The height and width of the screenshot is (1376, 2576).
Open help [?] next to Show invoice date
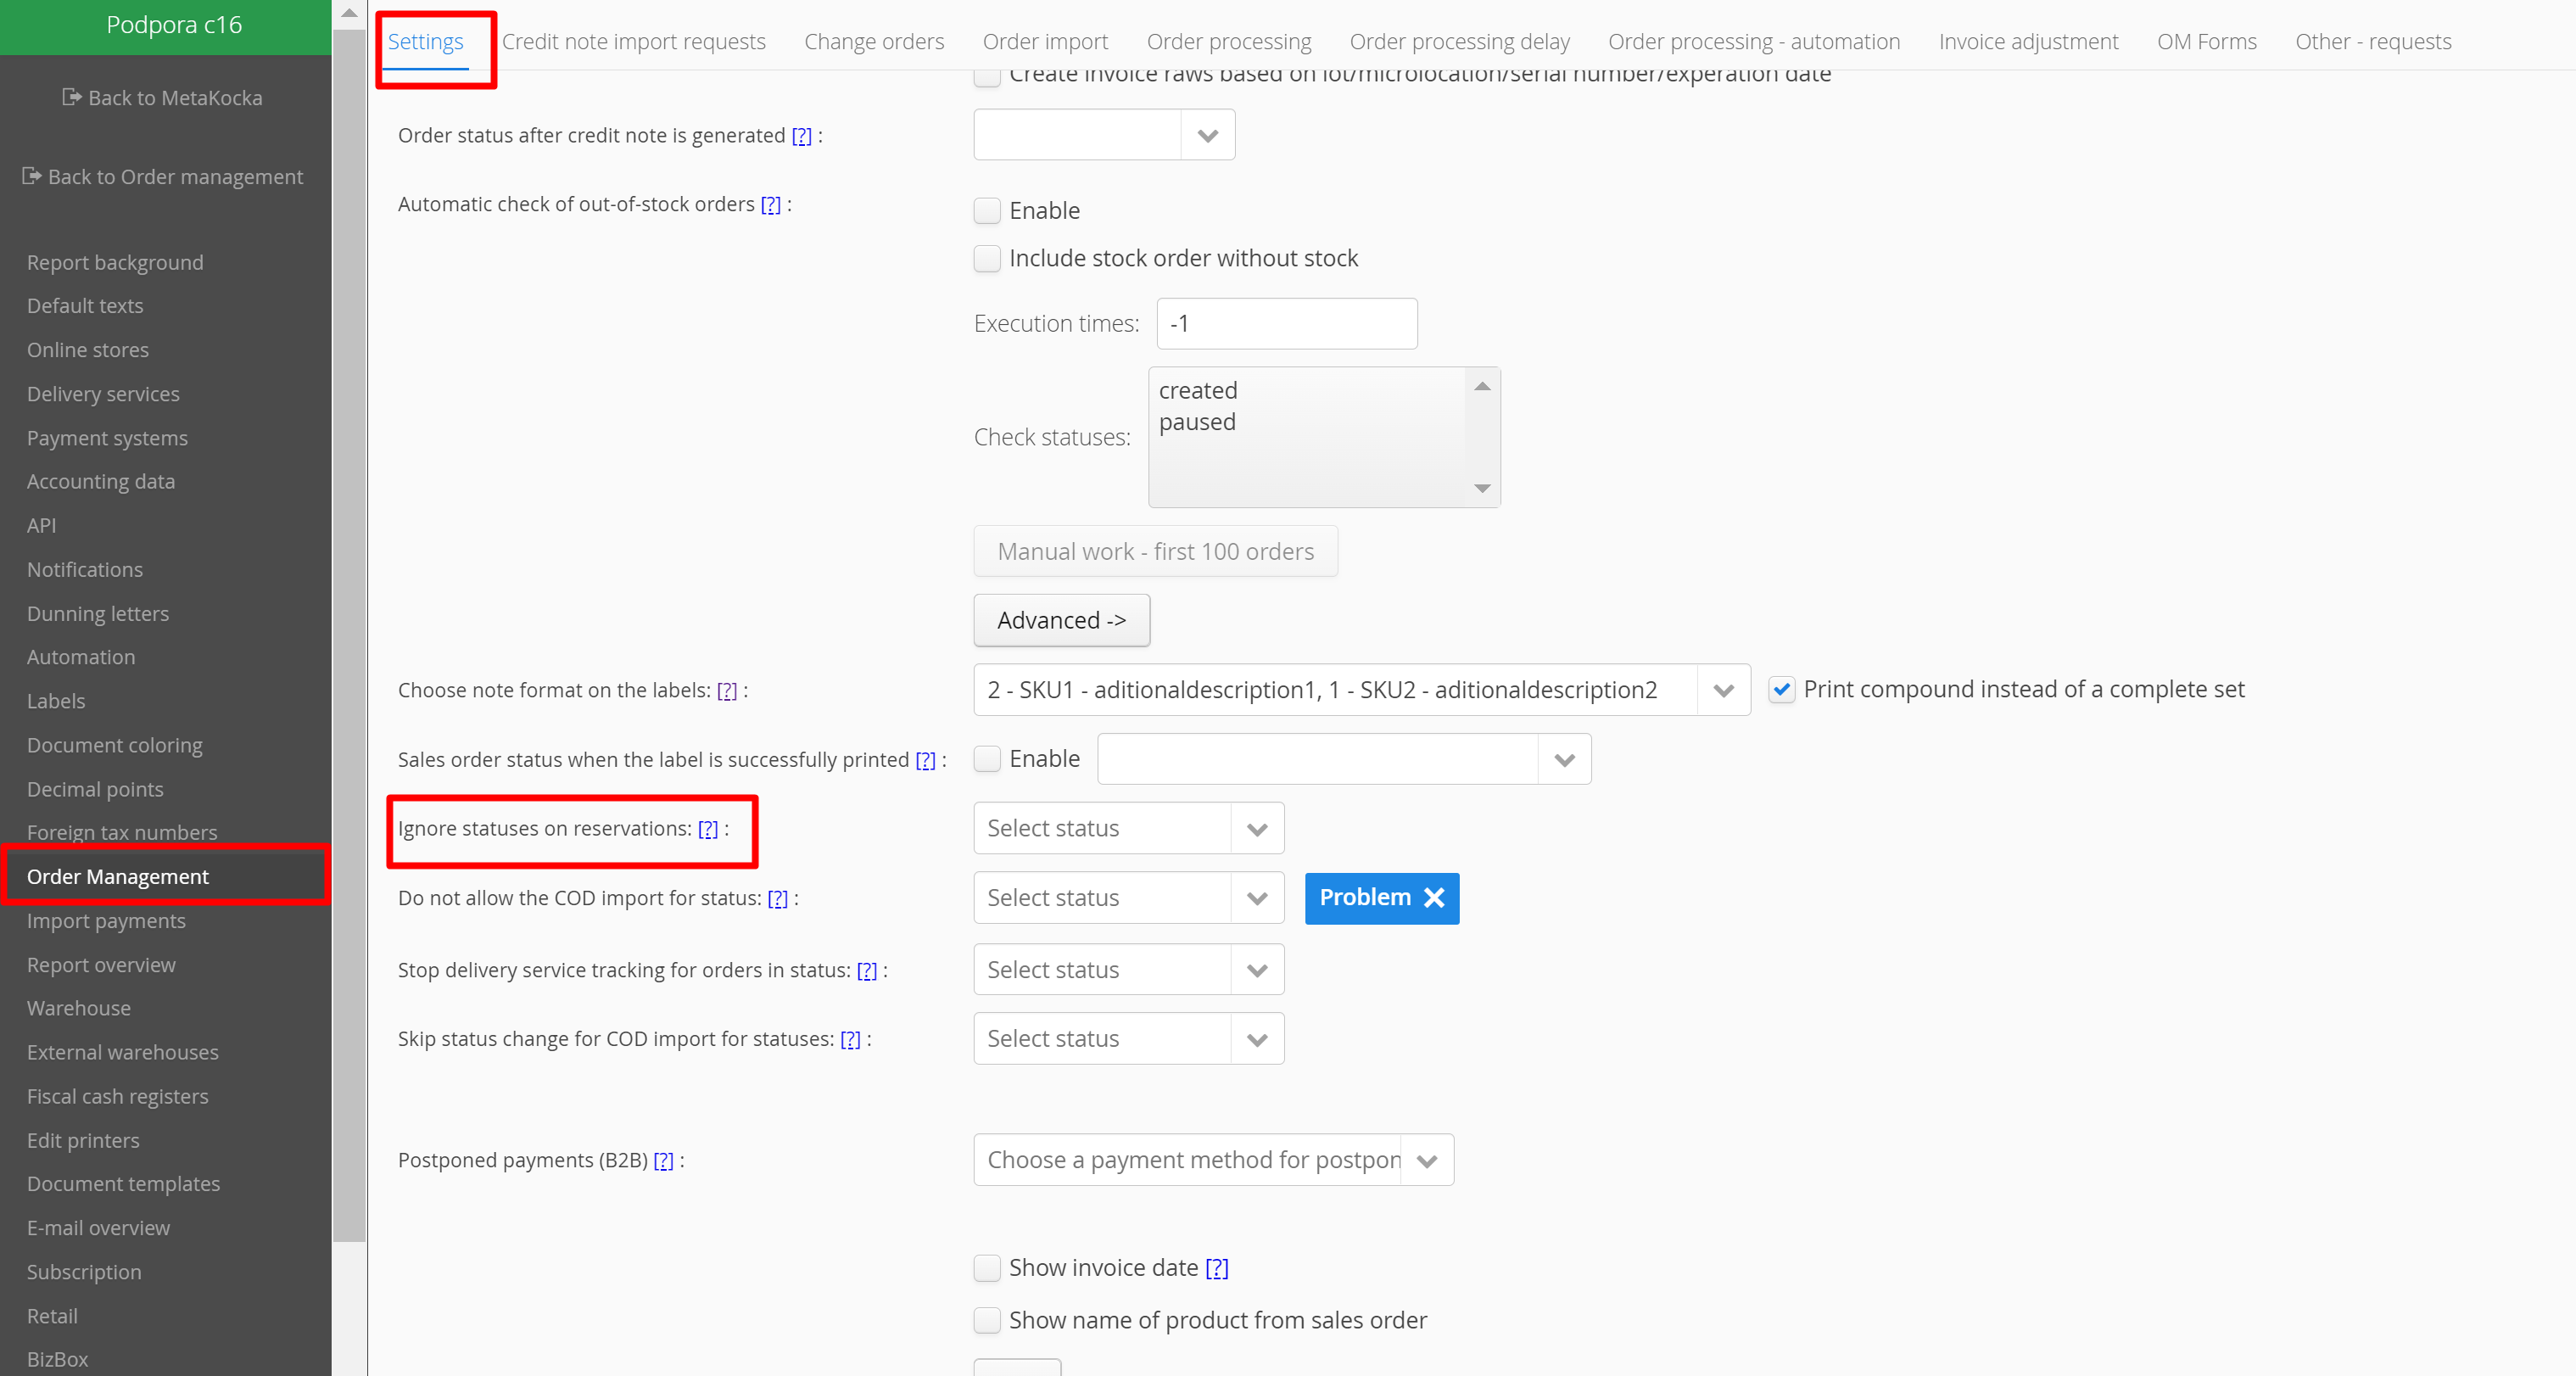pos(1216,1268)
